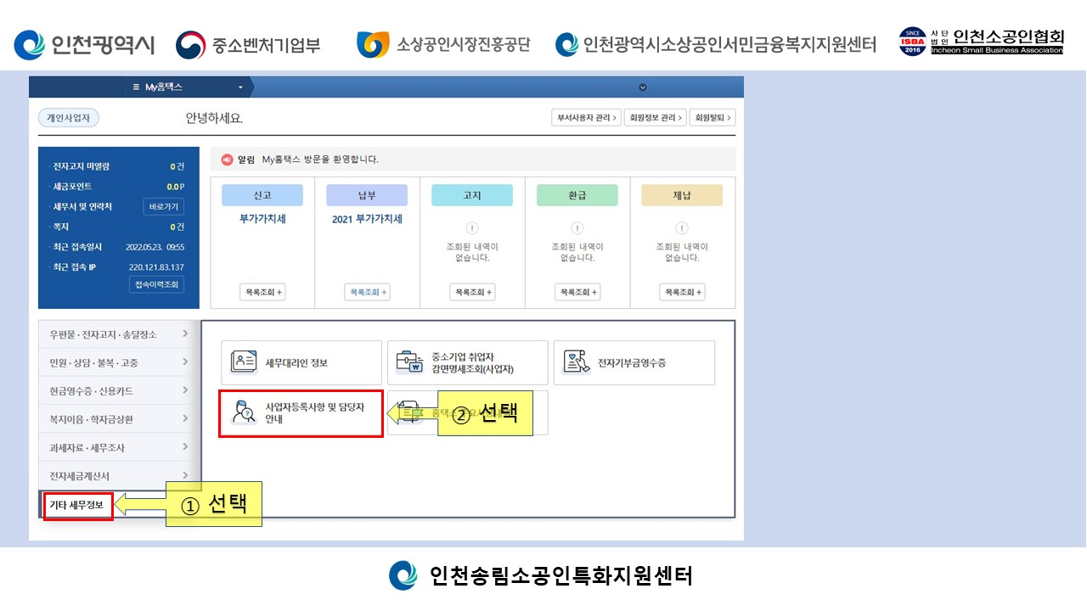
Task: Open the 고지 tab header
Action: tap(472, 195)
